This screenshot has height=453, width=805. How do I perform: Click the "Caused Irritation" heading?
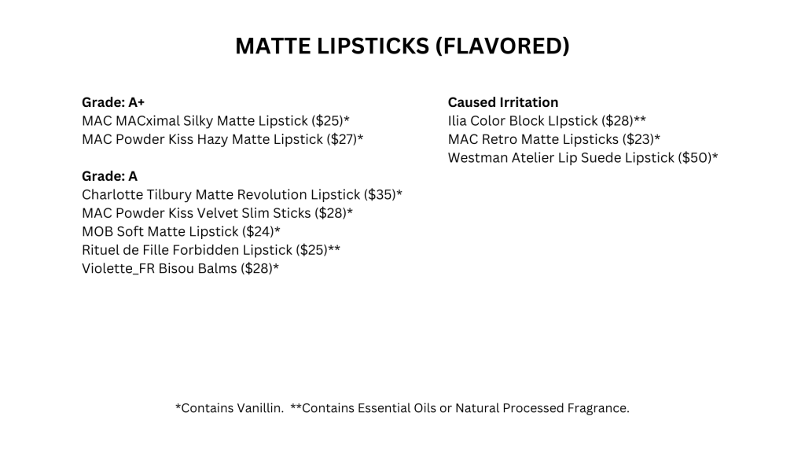pyautogui.click(x=503, y=102)
